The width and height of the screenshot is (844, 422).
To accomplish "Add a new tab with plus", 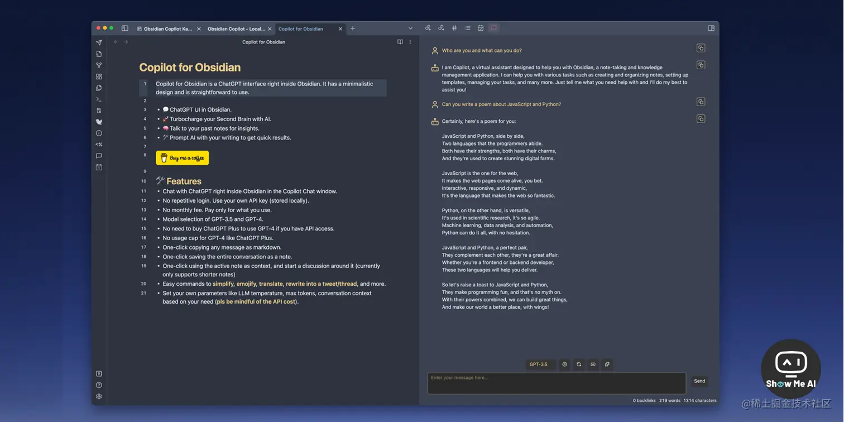I will 353,28.
